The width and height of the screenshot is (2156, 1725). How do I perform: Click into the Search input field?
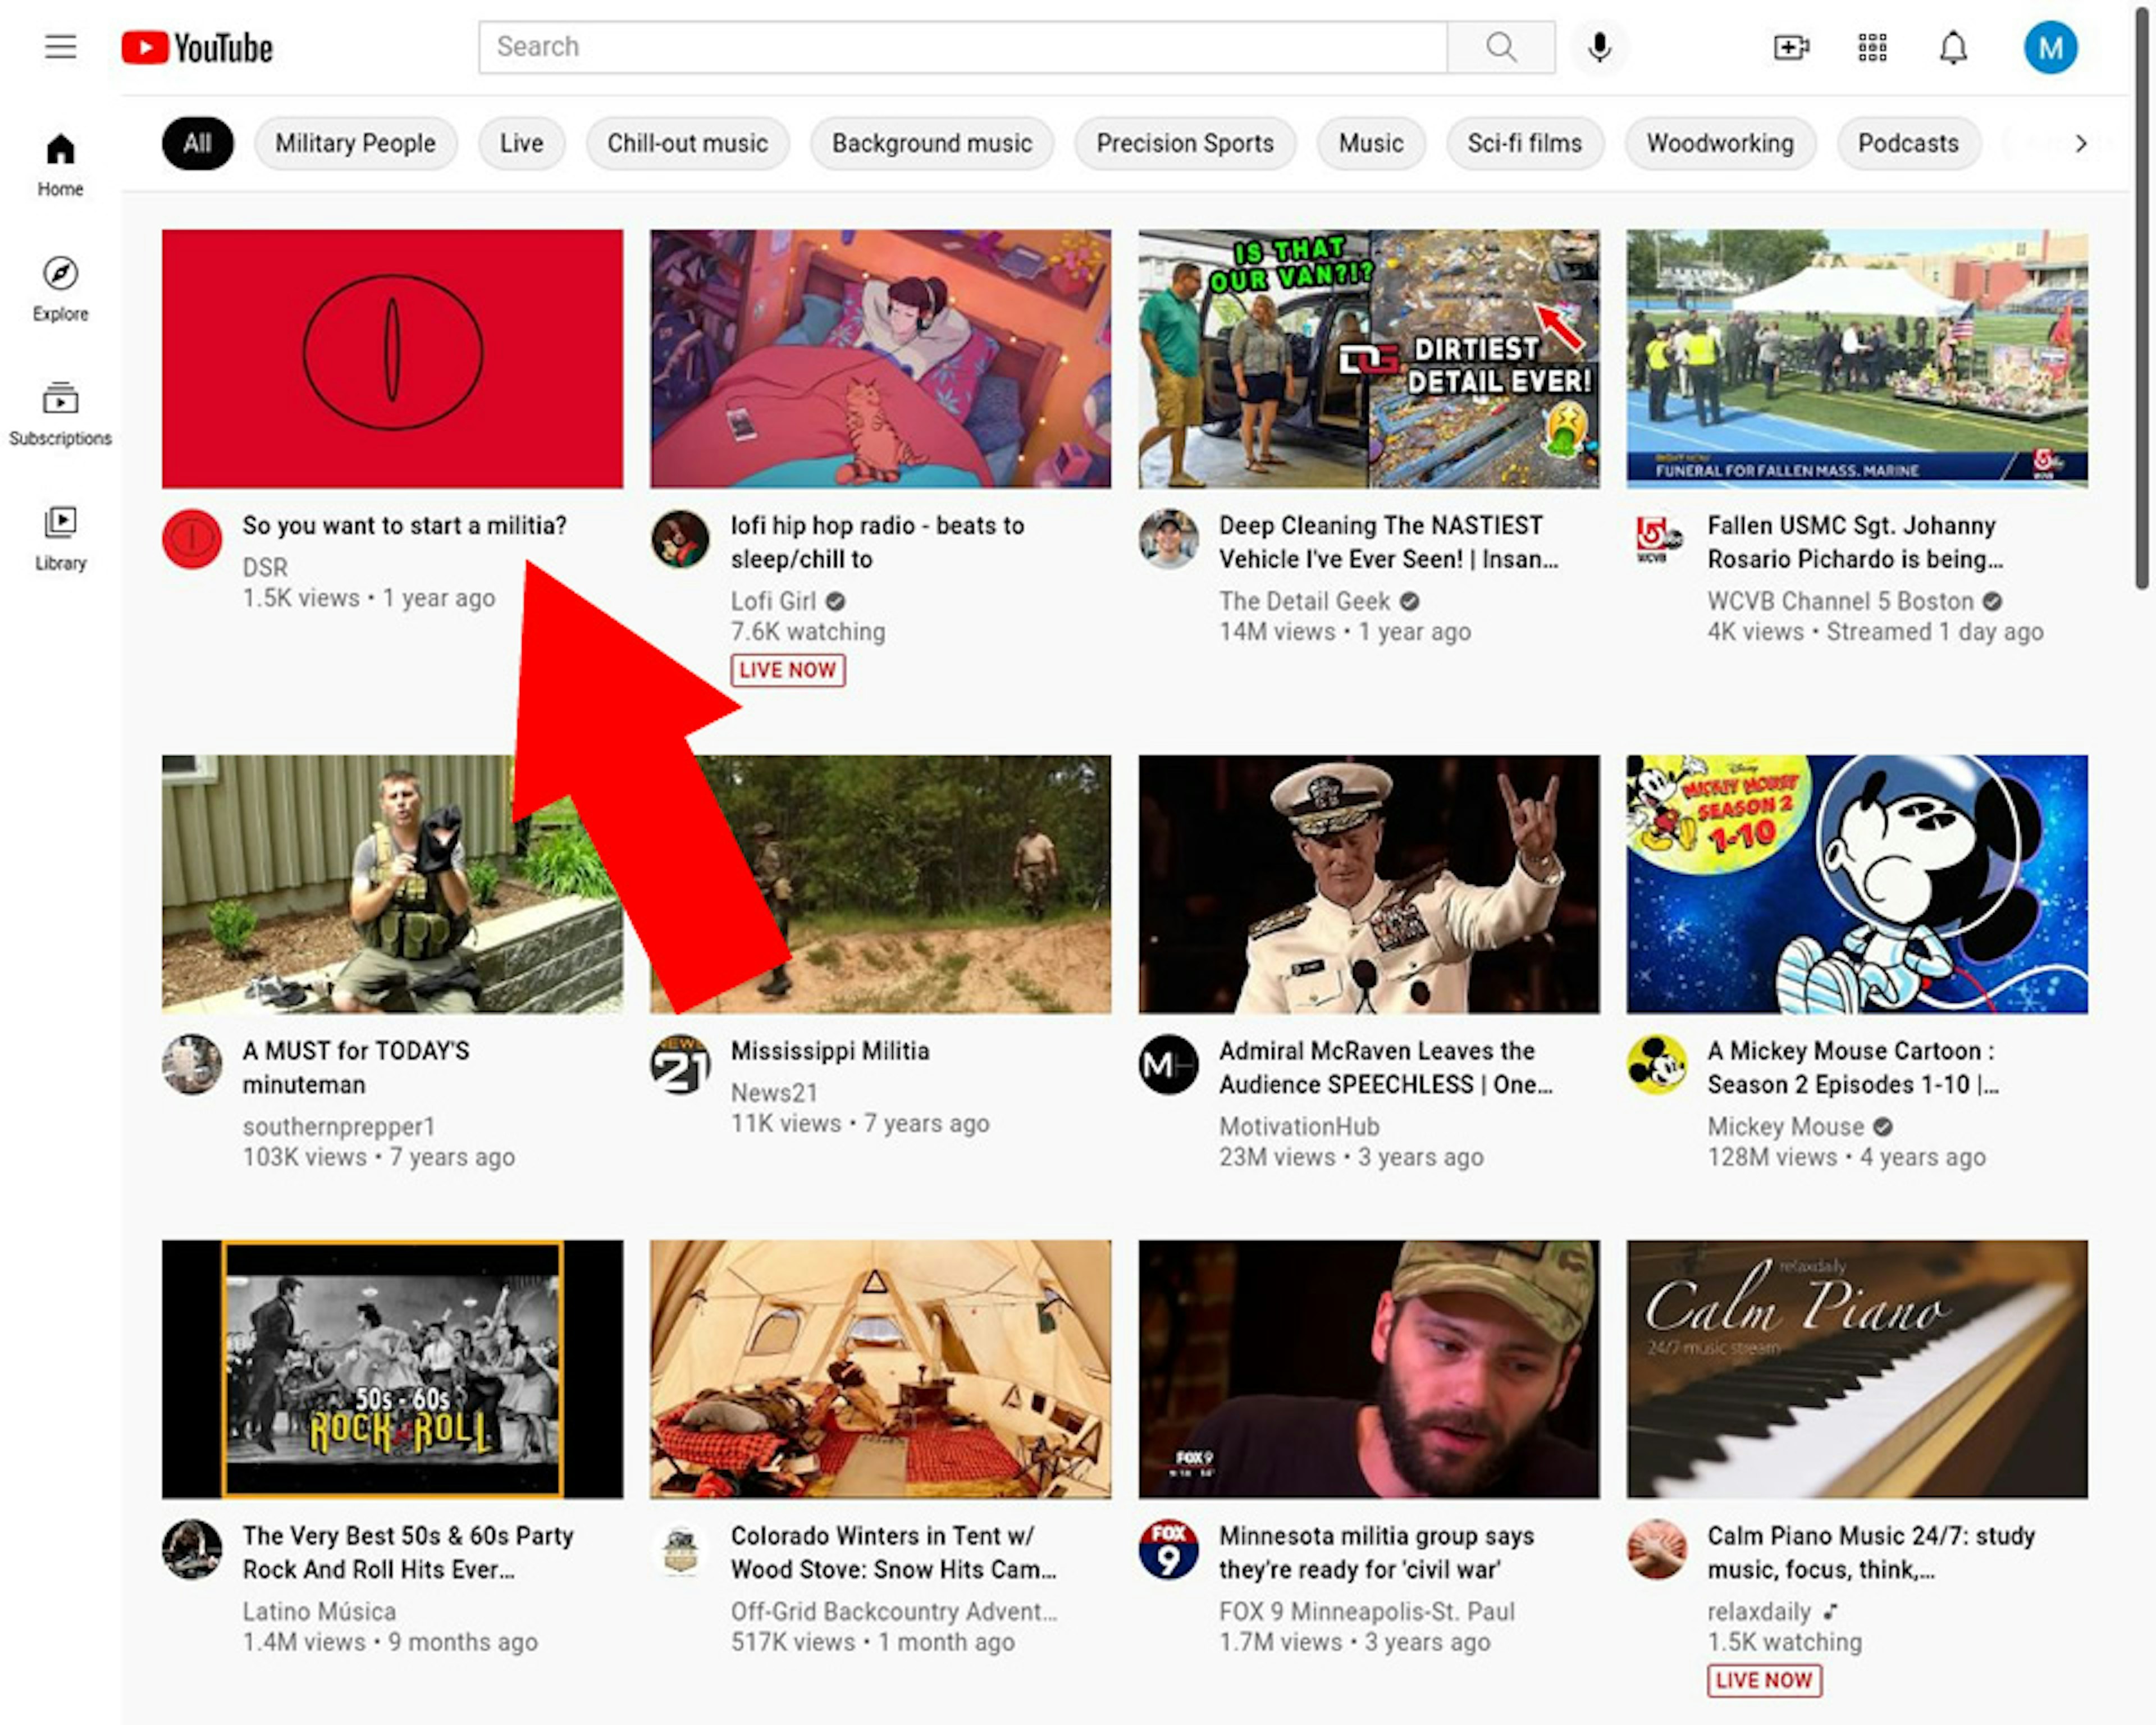pos(962,47)
